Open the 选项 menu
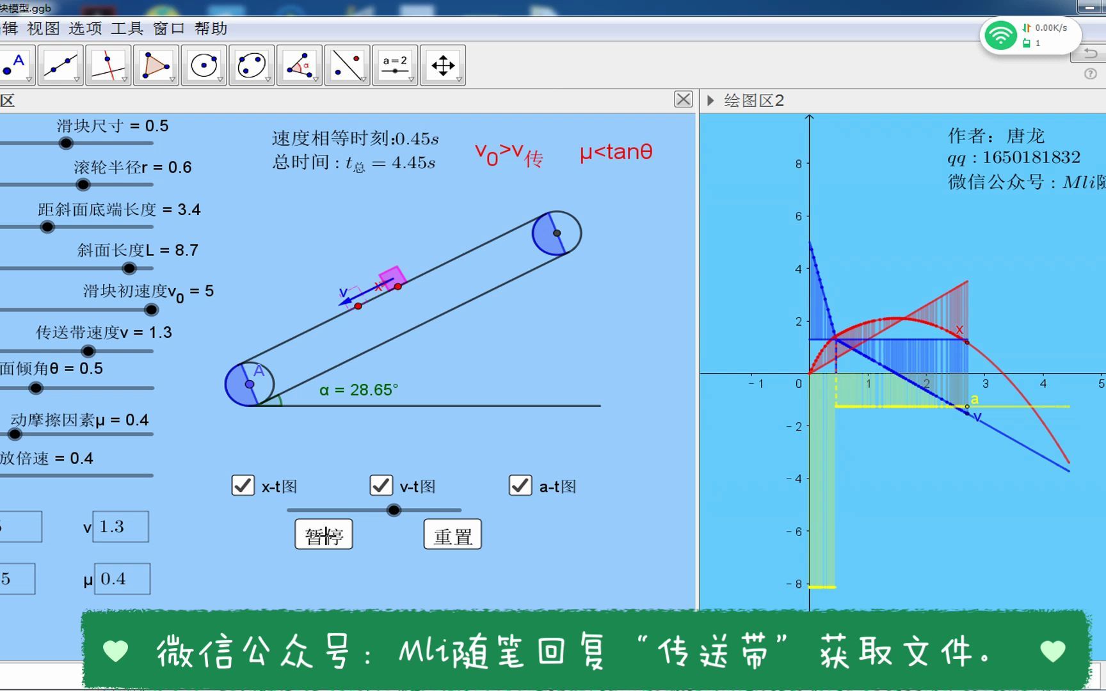 tap(84, 29)
